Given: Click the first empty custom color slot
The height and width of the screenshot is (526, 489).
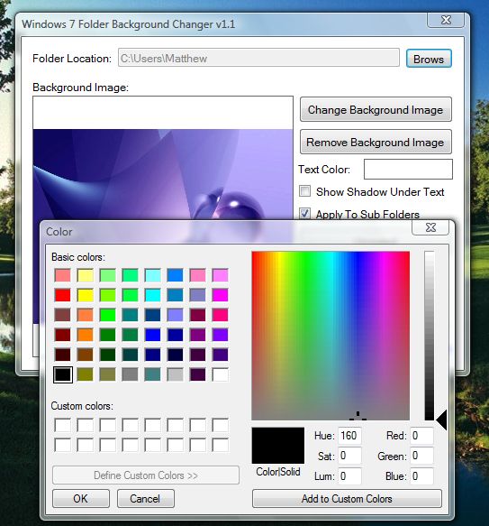Looking at the screenshot, I should coord(63,425).
